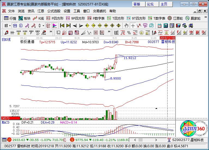Select the Gann fan red lines tool
Image resolution: width=209 pixels, height=150 pixels.
(x=64, y=33)
